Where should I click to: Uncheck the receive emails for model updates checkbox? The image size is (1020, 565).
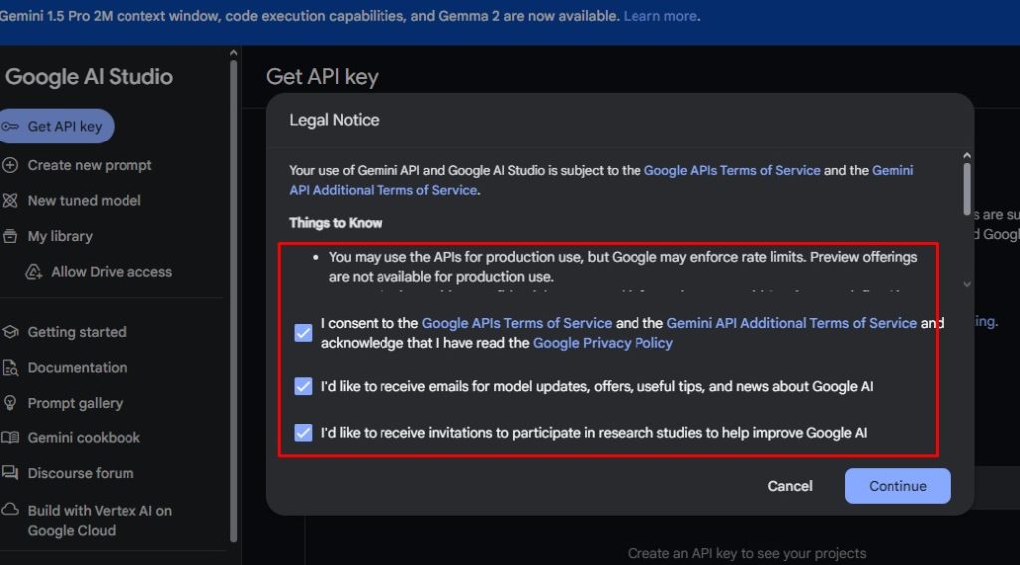303,386
